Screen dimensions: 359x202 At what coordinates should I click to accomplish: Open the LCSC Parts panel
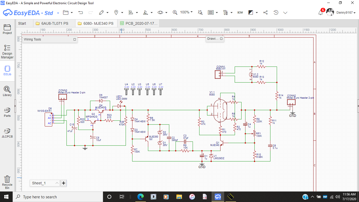(x=7, y=112)
